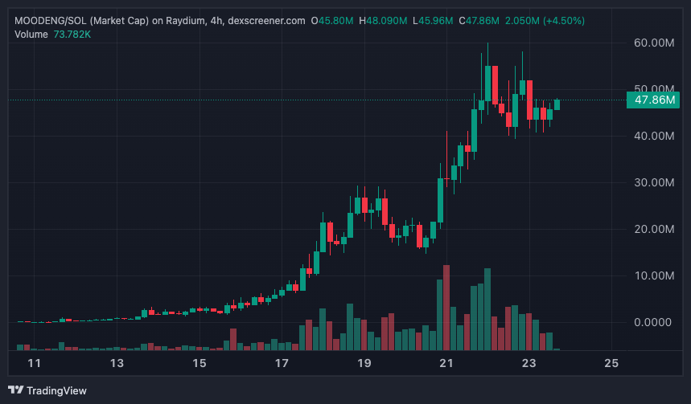This screenshot has height=404, width=691.
Task: Click the 60.00M price axis label
Action: [654, 43]
